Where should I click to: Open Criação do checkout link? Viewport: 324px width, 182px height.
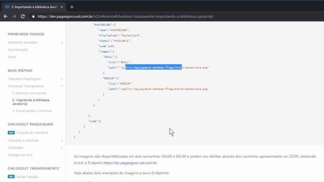(32, 132)
